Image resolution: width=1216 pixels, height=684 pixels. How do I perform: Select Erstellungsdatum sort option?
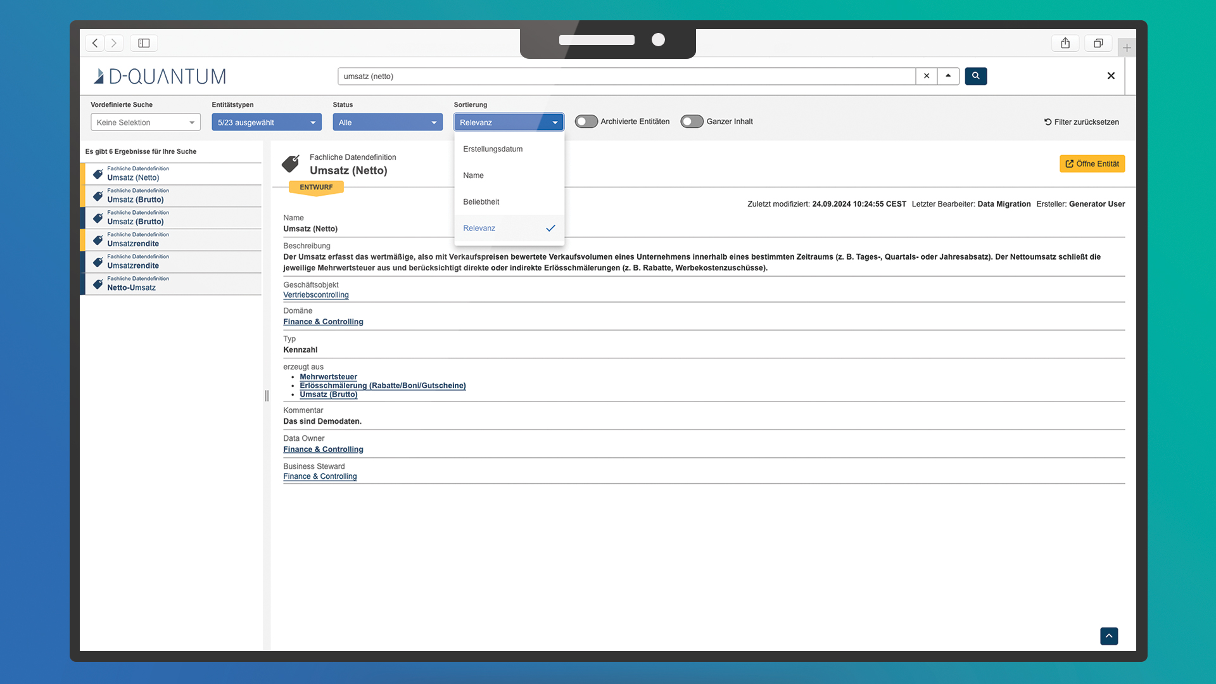point(493,149)
